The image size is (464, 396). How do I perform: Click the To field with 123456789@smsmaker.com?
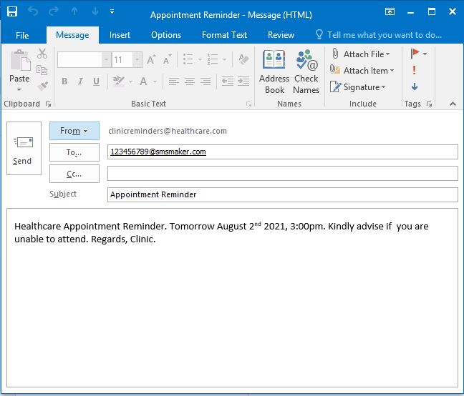(x=283, y=152)
